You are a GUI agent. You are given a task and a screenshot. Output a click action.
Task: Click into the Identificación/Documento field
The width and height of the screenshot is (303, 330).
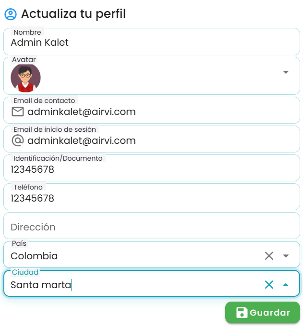(152, 168)
